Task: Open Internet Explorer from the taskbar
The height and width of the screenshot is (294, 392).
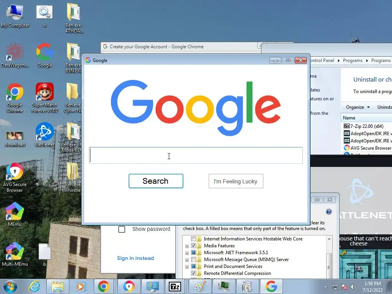Action: coord(34,286)
